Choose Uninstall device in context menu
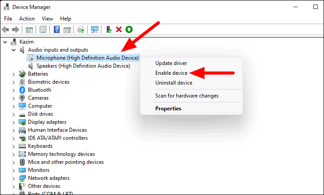Viewport: 324px width, 195px height. point(174,83)
